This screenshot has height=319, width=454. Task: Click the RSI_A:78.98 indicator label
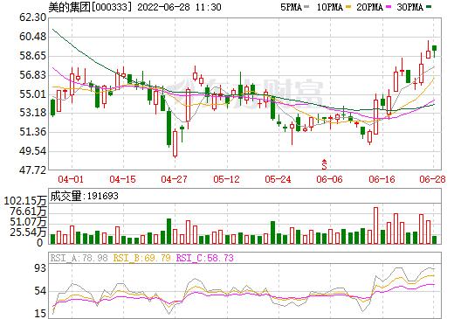coord(79,258)
